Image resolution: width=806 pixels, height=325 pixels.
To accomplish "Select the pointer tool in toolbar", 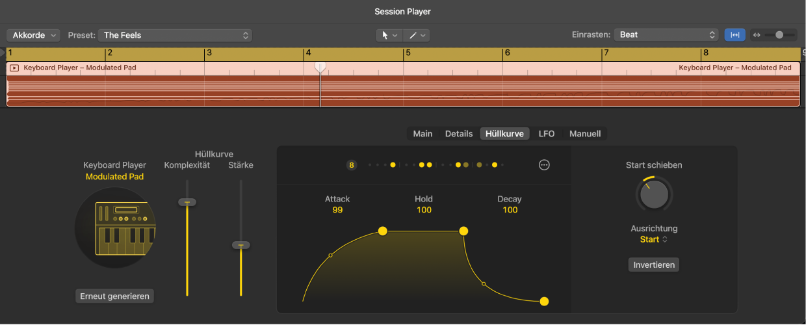I will coord(385,35).
